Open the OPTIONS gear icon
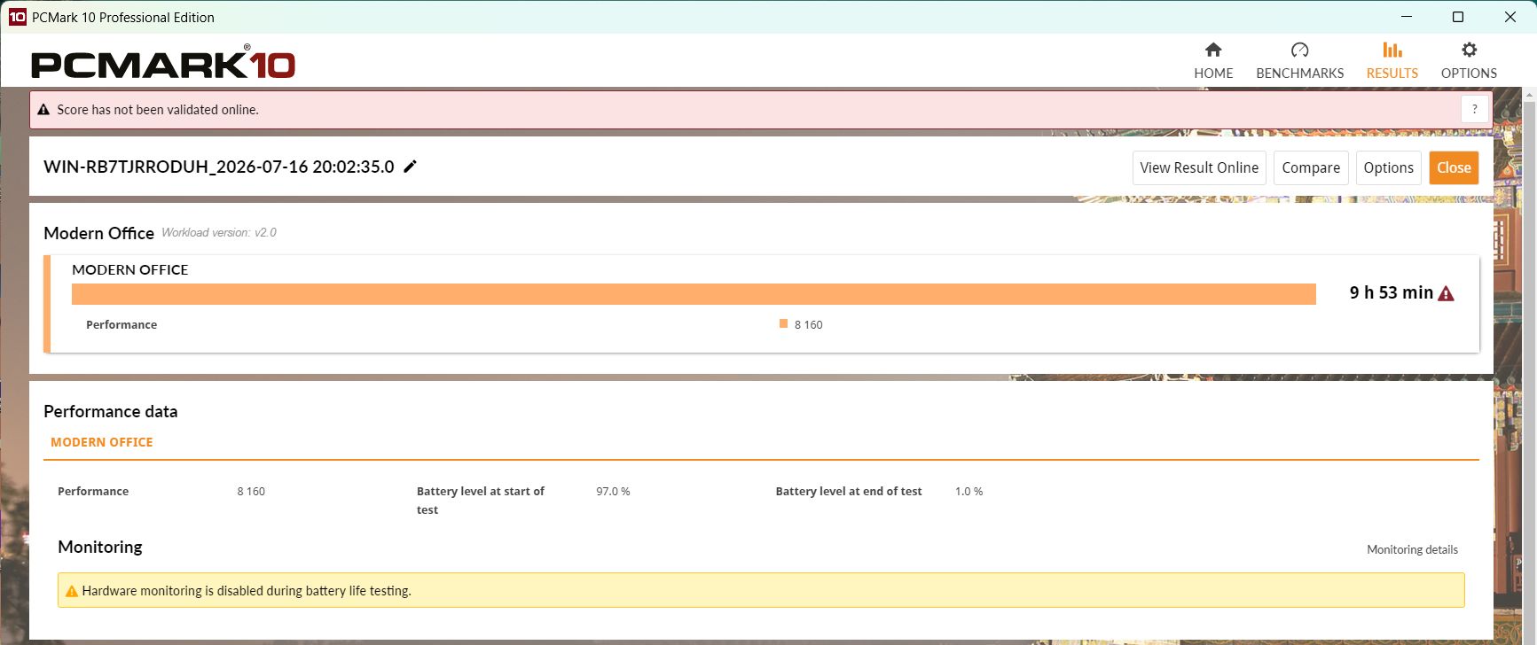The image size is (1537, 645). click(1469, 50)
